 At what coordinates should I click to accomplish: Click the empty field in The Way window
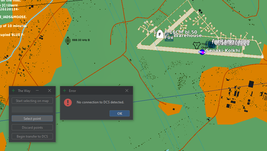click(32, 109)
